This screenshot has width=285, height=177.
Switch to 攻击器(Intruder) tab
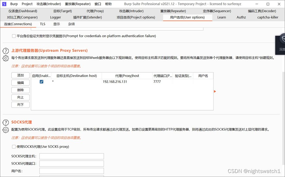click(x=131, y=11)
